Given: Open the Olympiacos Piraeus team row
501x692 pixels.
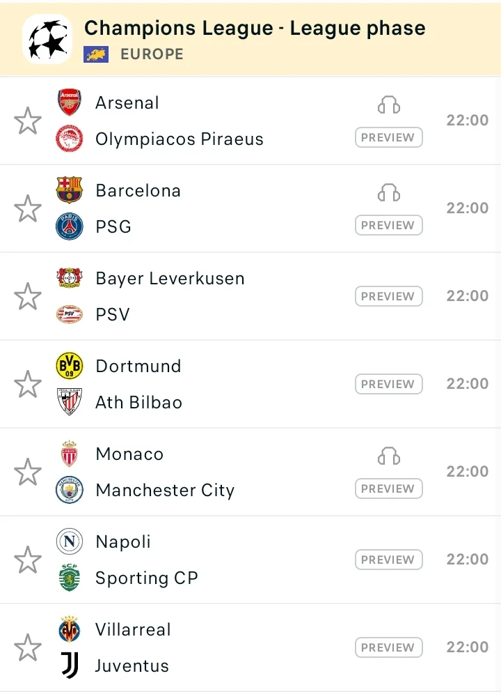Looking at the screenshot, I should pos(180,139).
